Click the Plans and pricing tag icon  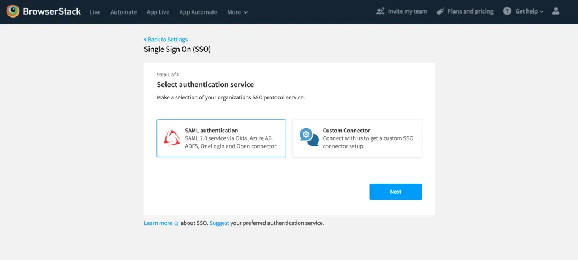(x=440, y=11)
